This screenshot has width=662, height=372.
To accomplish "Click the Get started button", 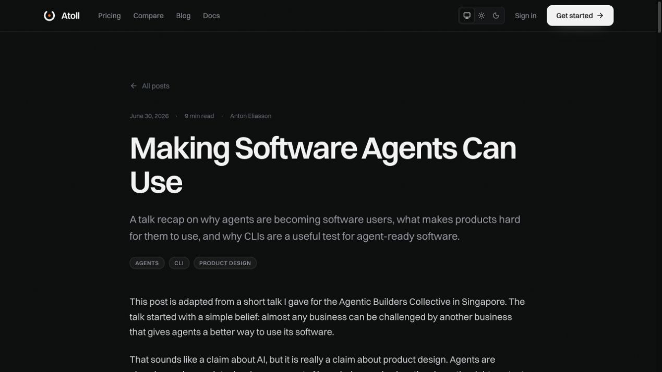I will click(580, 16).
